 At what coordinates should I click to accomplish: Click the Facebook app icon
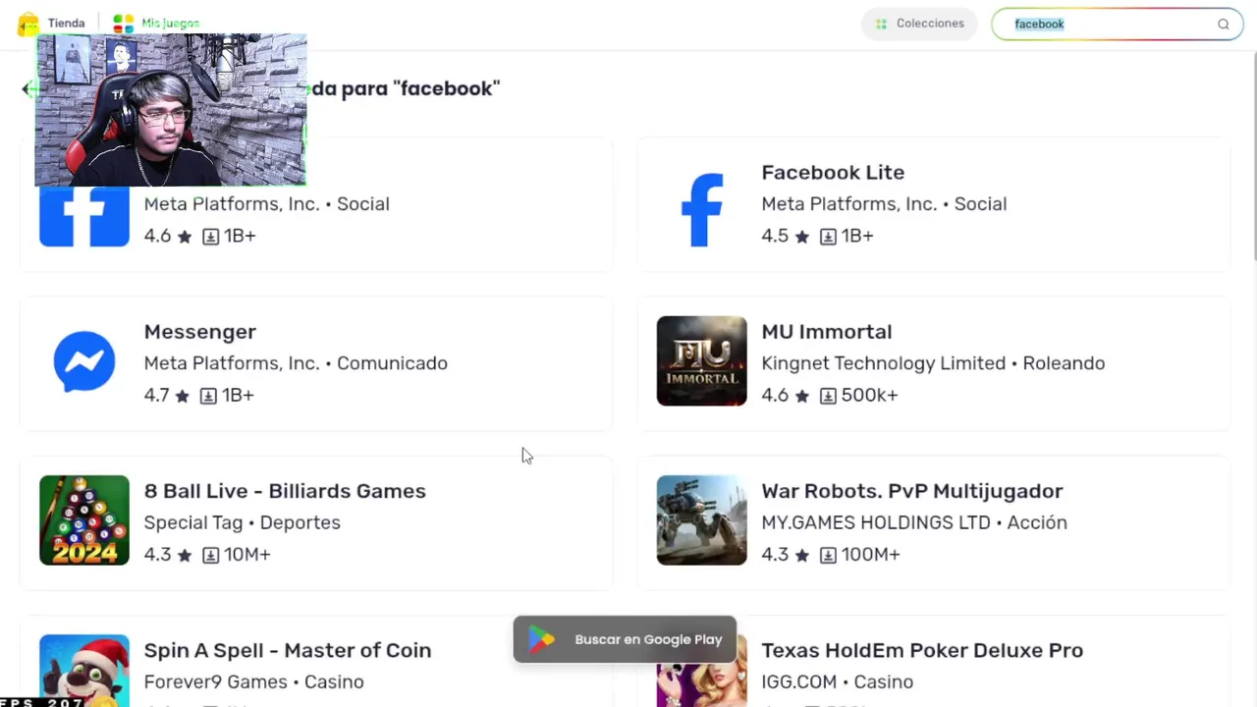pos(84,216)
